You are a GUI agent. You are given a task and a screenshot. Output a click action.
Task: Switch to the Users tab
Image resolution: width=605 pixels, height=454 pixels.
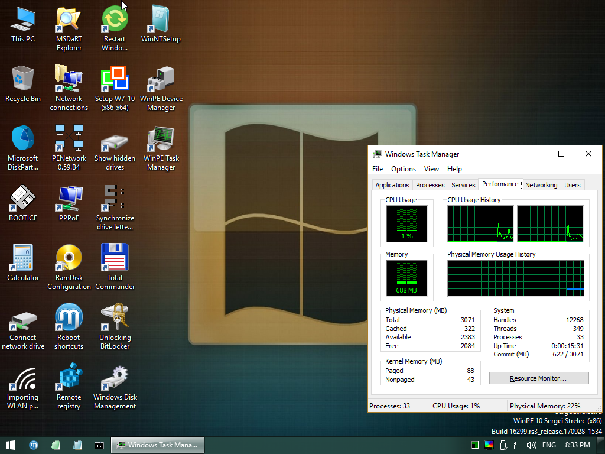[x=572, y=185]
